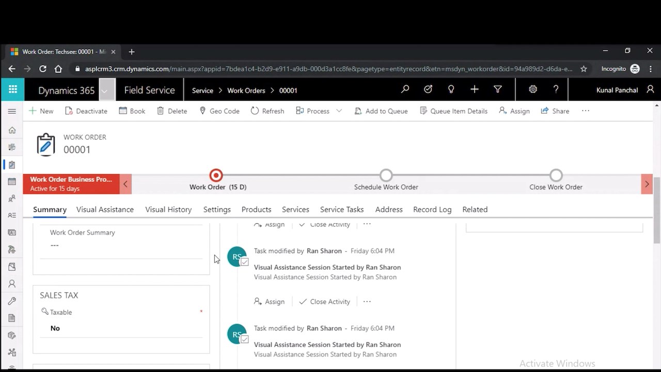Open the Products tab
The width and height of the screenshot is (661, 372).
point(256,209)
